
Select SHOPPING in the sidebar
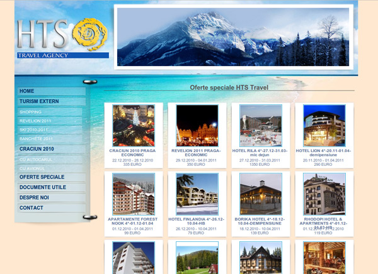[x=50, y=112]
